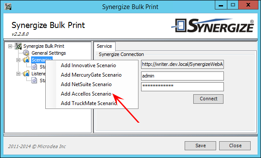Screen dimensions: 261x158
Task: Click the admin username field
Action: 182,76
